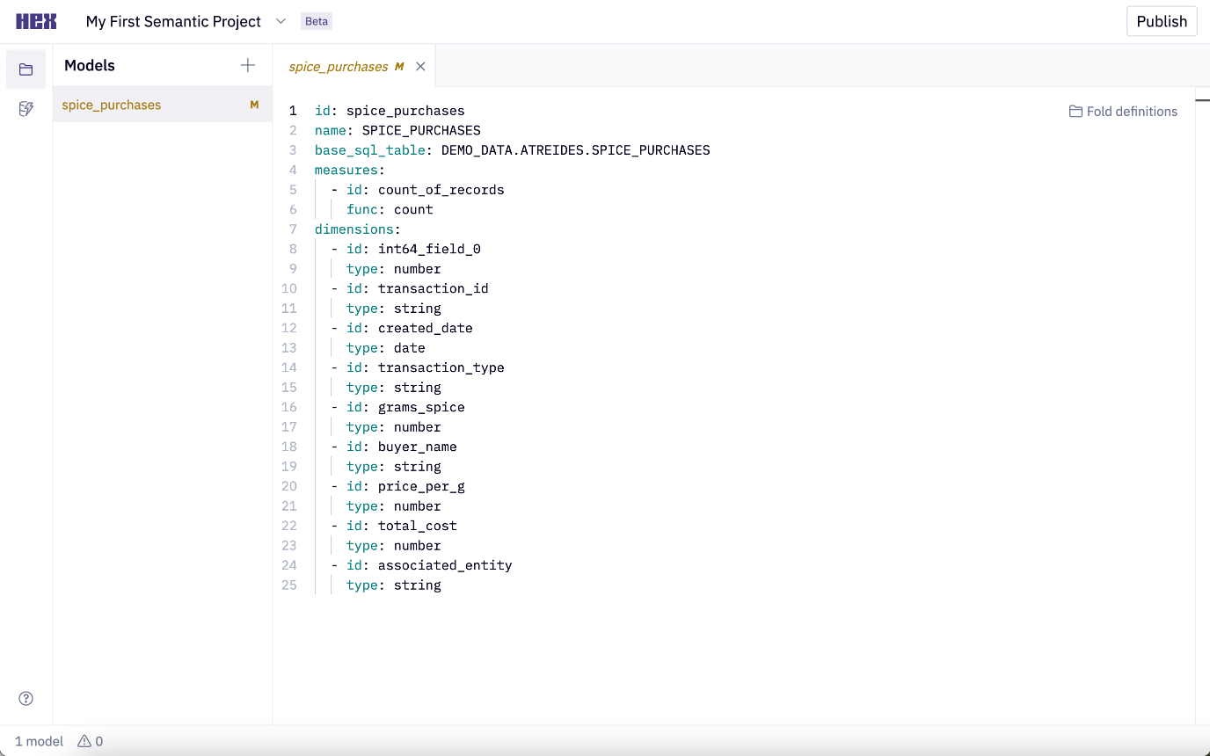The width and height of the screenshot is (1210, 756).
Task: Click the Models panel heading
Action: pyautogui.click(x=90, y=65)
